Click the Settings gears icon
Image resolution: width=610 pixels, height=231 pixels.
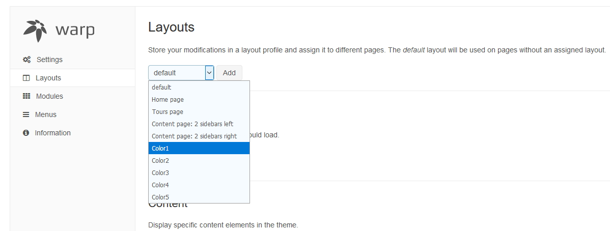27,60
